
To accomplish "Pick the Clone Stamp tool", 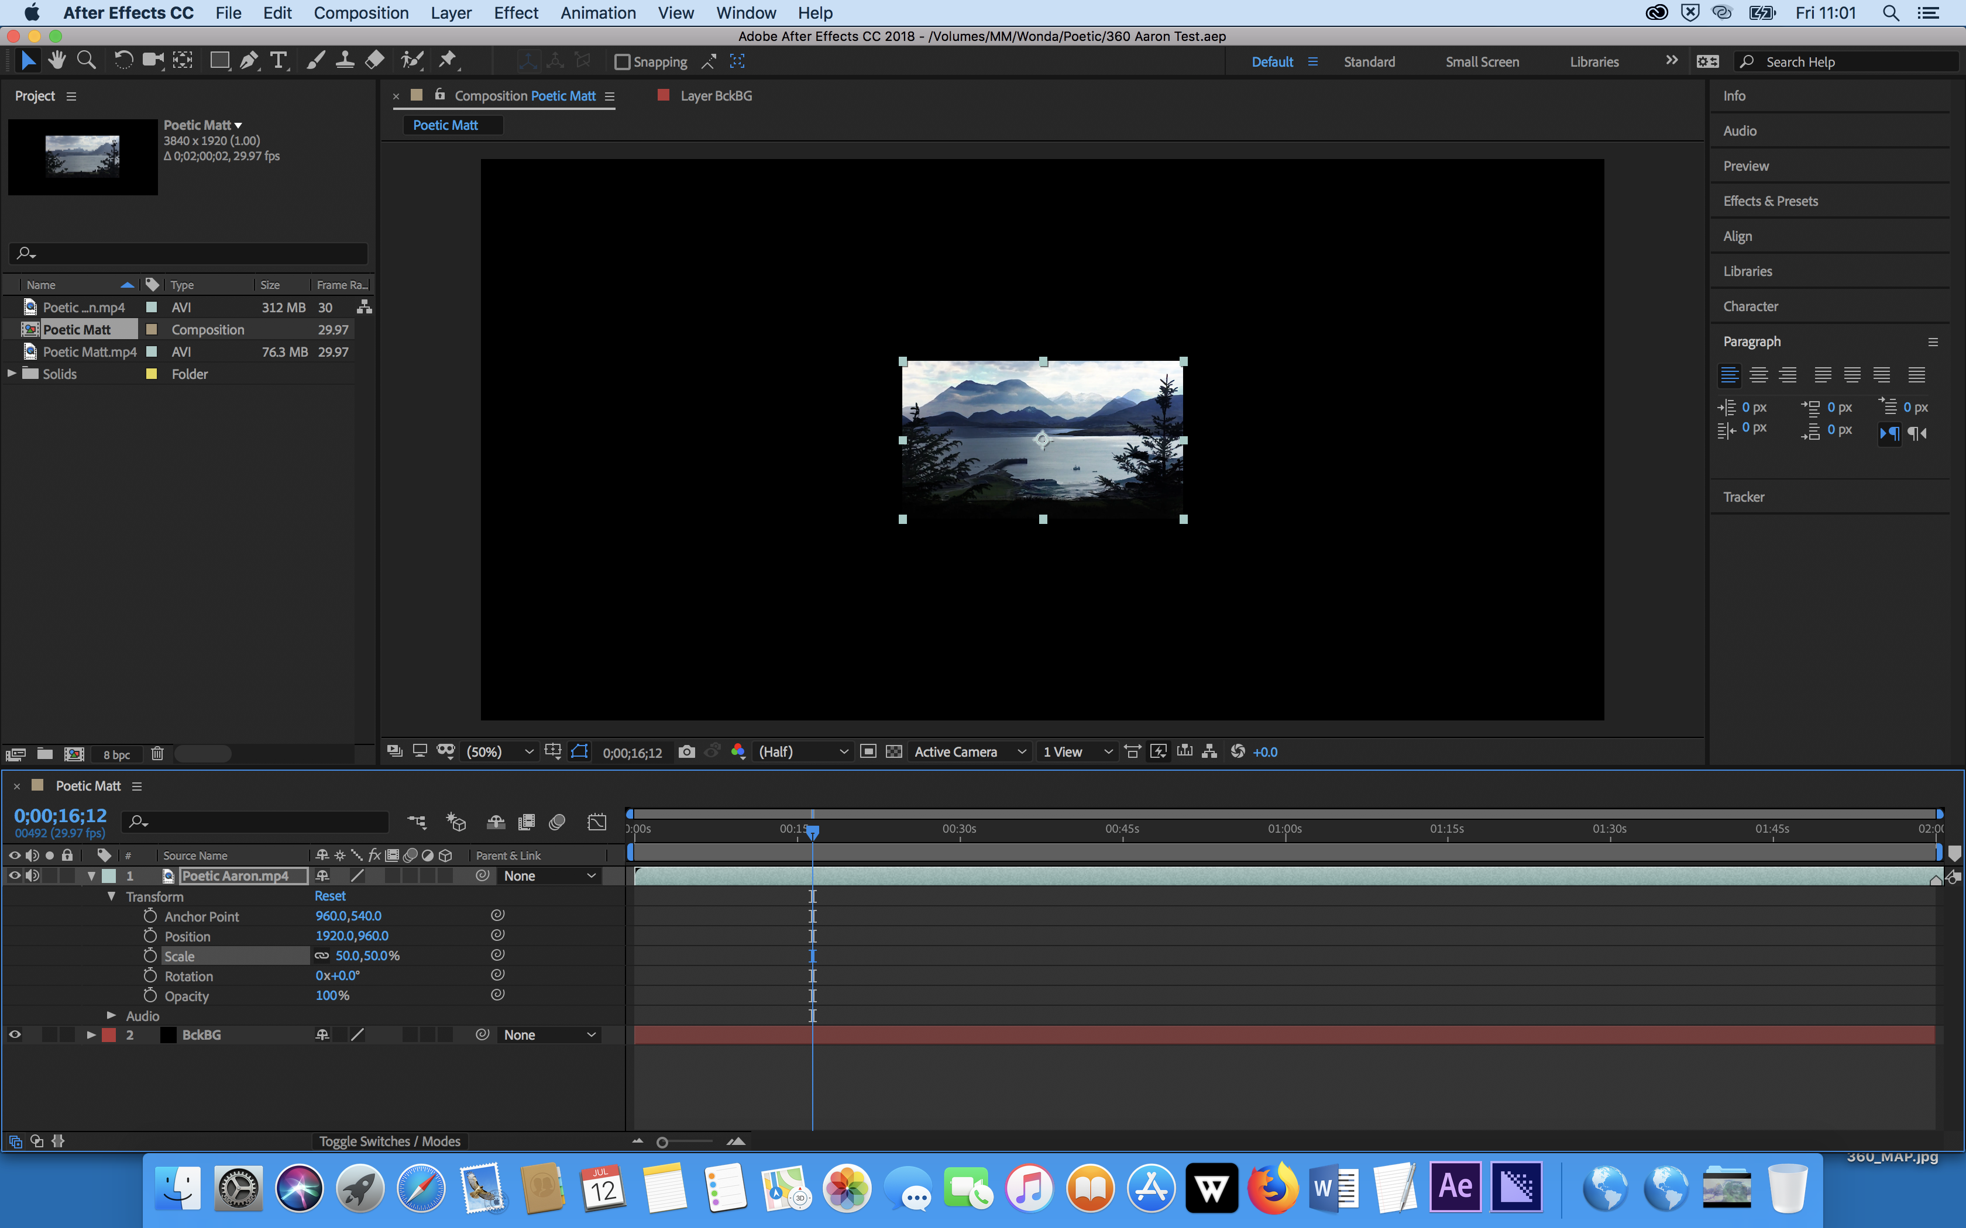I will click(345, 61).
